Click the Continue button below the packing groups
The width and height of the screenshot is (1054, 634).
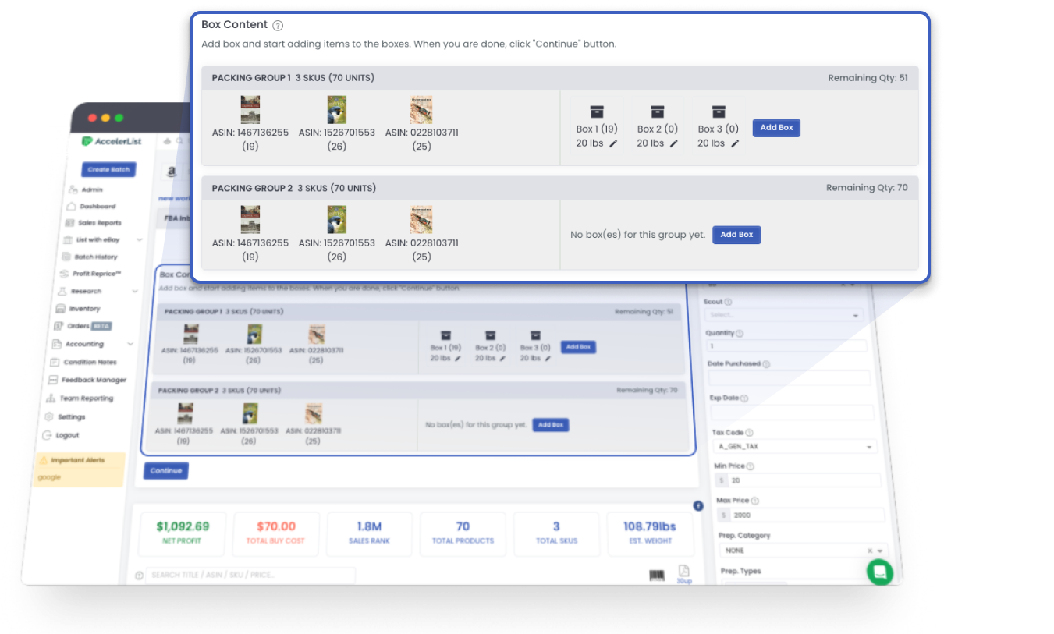(166, 471)
